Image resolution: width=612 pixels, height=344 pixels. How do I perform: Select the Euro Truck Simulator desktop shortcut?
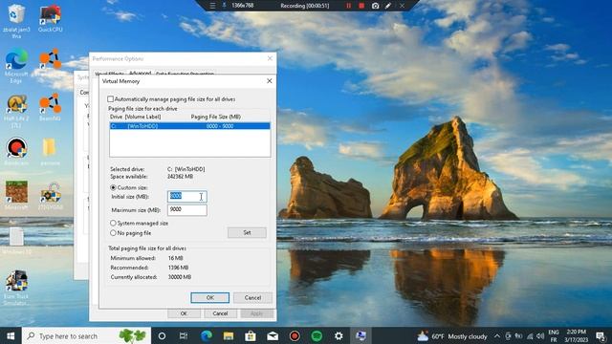[16, 287]
